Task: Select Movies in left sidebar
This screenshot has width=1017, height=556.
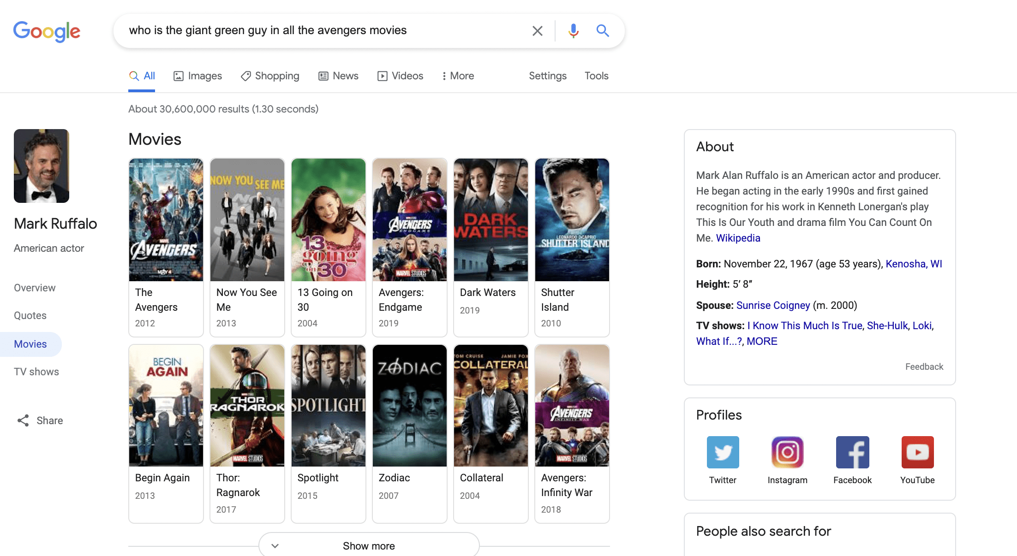Action: pos(30,344)
